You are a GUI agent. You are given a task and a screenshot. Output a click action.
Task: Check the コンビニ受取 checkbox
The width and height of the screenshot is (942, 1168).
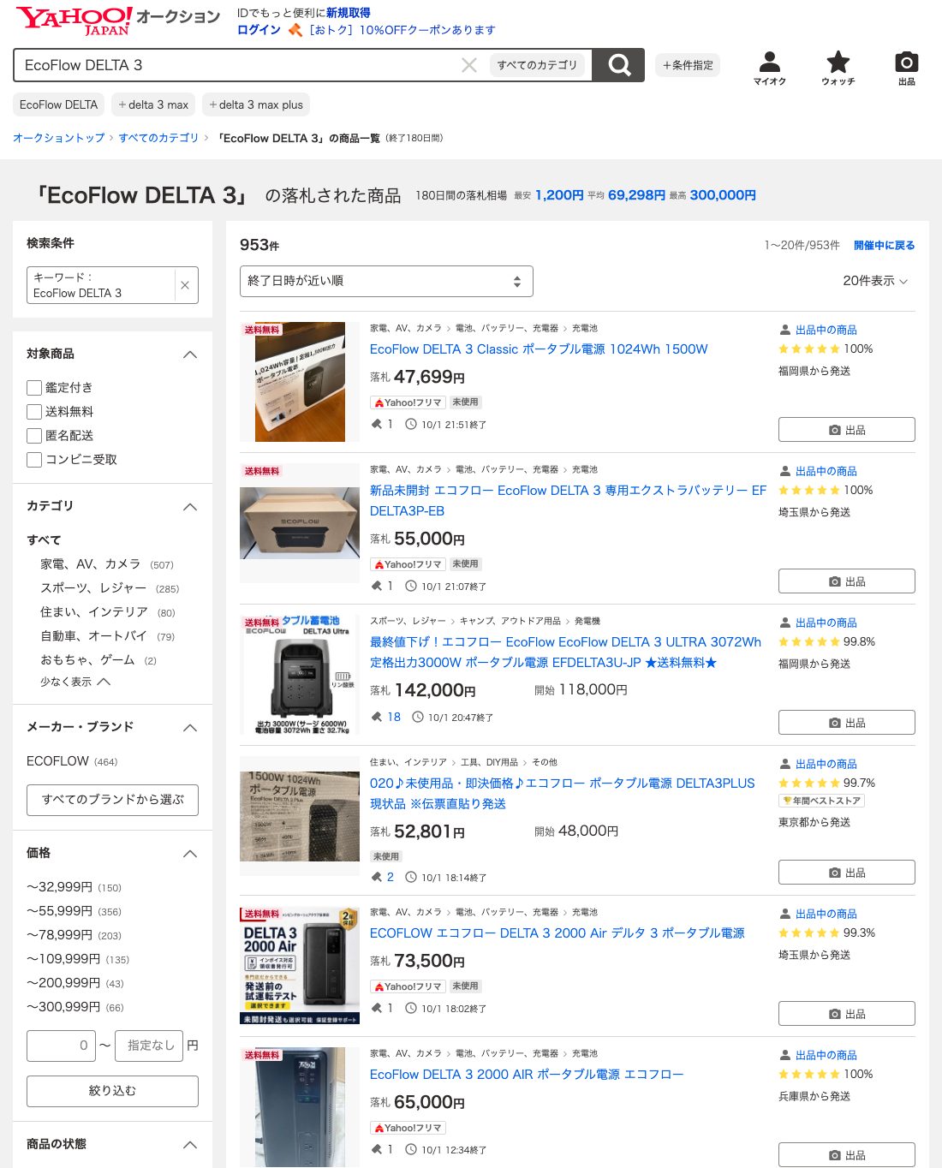point(34,460)
